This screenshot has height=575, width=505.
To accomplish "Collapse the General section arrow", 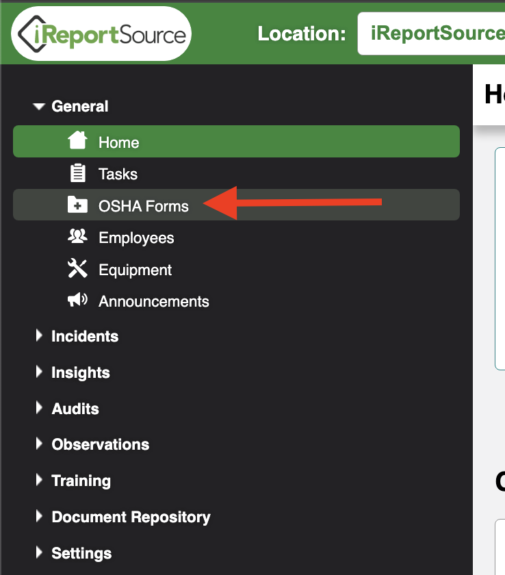I will click(x=39, y=107).
